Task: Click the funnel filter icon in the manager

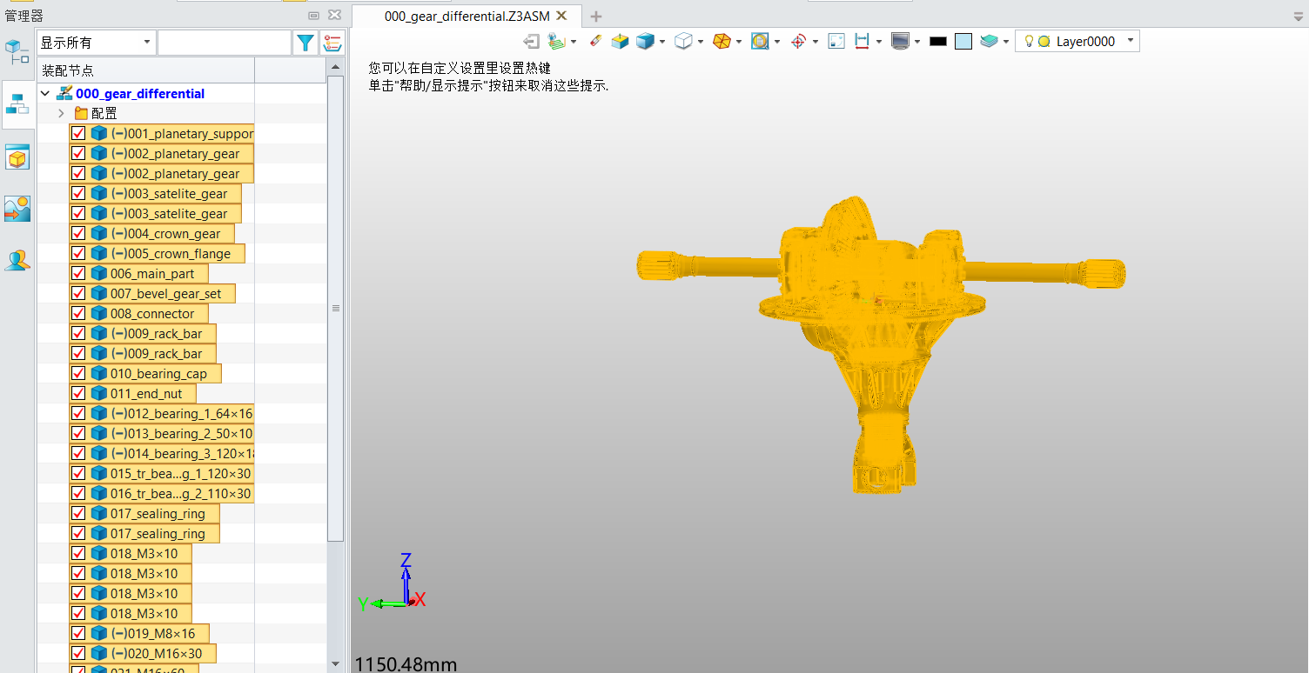Action: 305,43
